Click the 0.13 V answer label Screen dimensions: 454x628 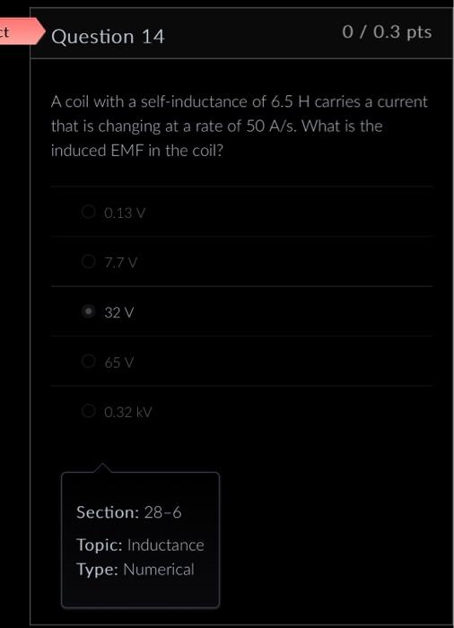(124, 213)
